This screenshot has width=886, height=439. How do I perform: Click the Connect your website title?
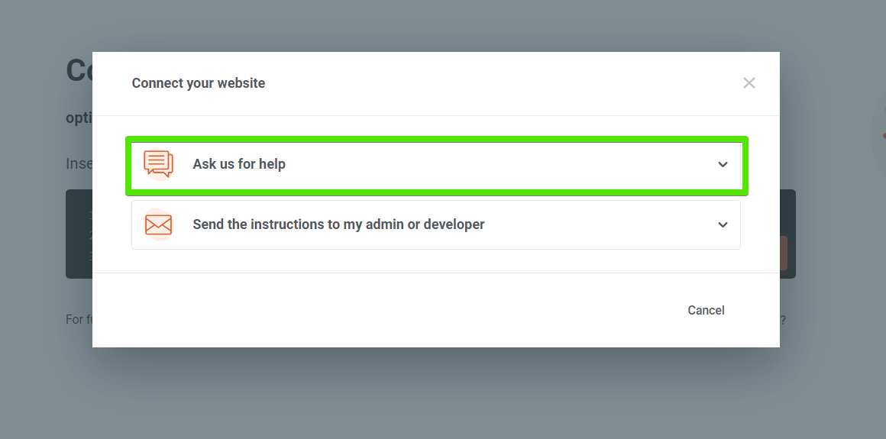199,83
